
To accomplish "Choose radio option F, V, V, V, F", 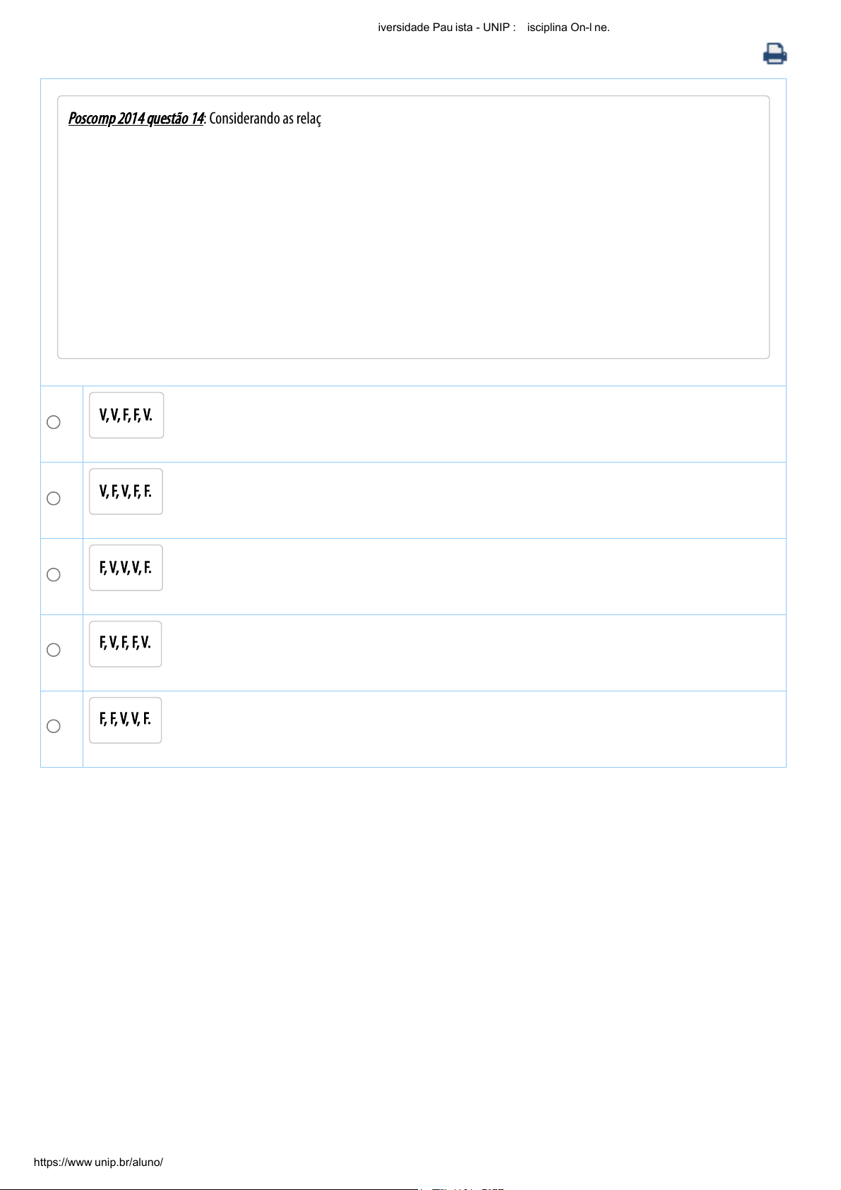I will click(54, 575).
